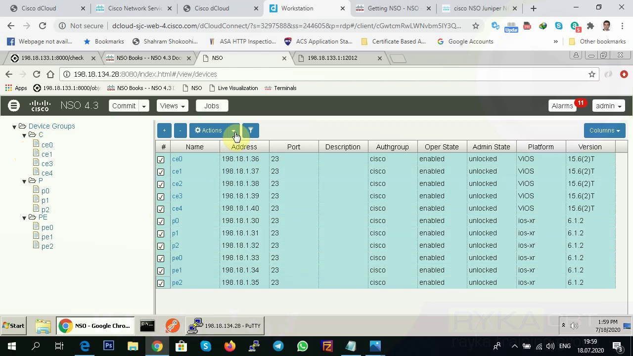Uncheck the ce4 row checkbox
The image size is (633, 356).
pyautogui.click(x=161, y=209)
